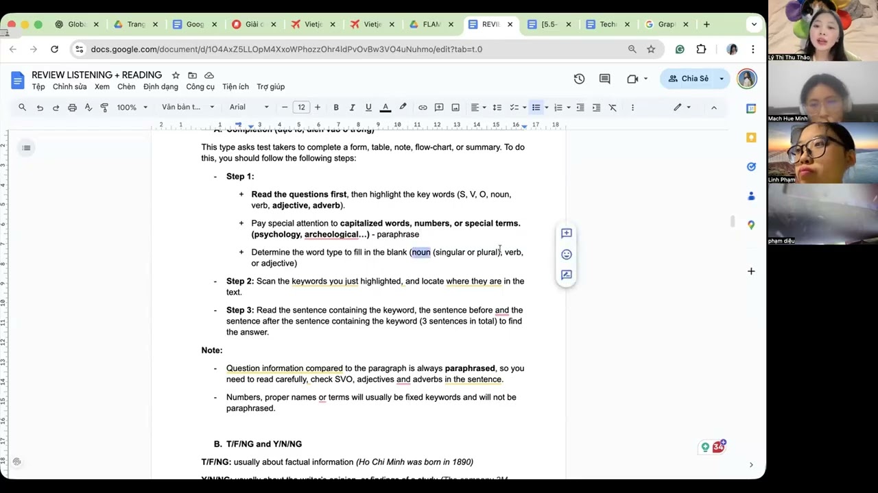Open the text alignment options
The width and height of the screenshot is (878, 493).
click(477, 108)
